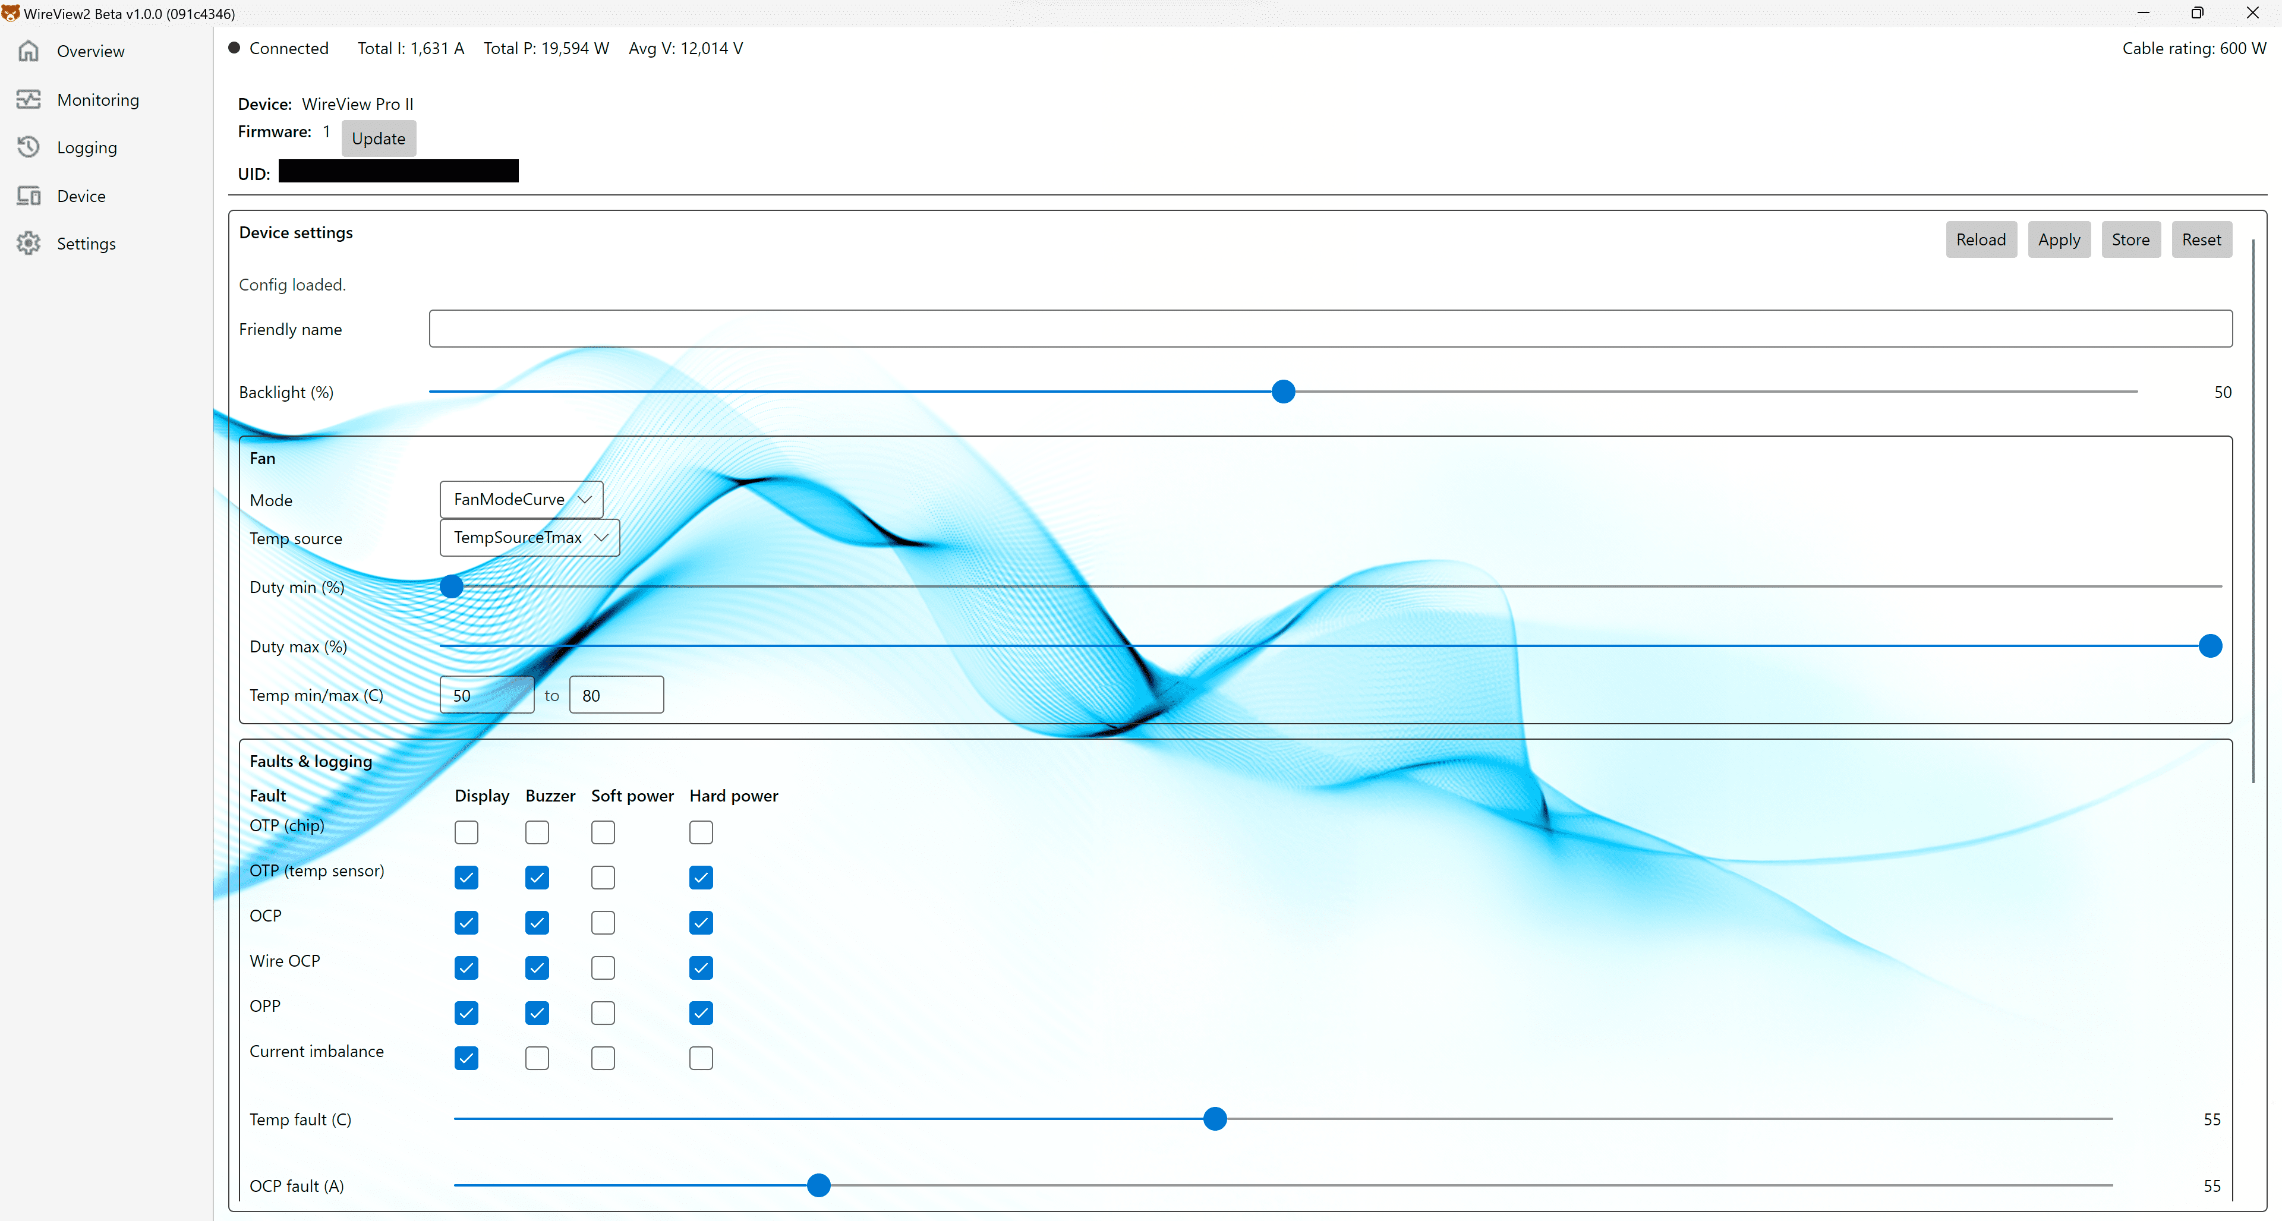Click the Connected status dot indicator
Image resolution: width=2282 pixels, height=1221 pixels.
235,48
